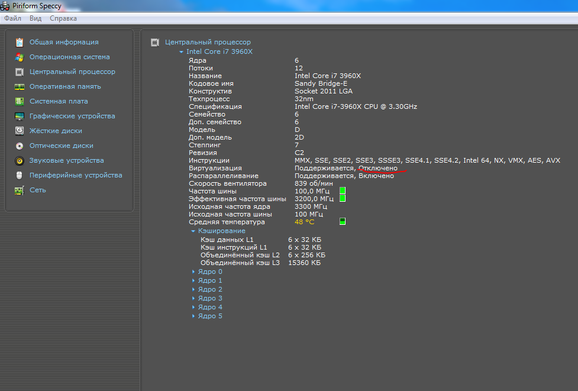Open Жёсткие диски section
The height and width of the screenshot is (391, 578).
[x=56, y=131]
